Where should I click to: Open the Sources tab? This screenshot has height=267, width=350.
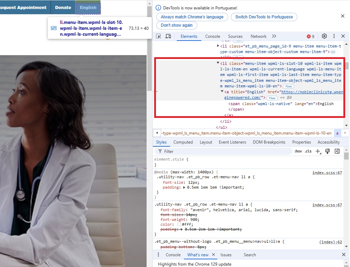235,36
